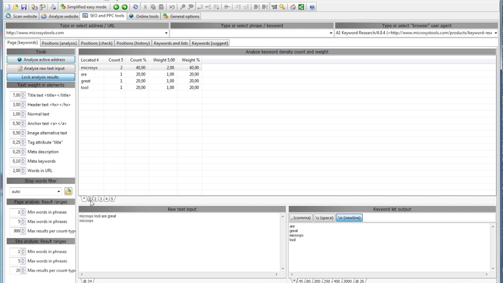Screen dimensions: 503x283
Task: Click the gold key icon
Action: pyautogui.click(x=282, y=7)
